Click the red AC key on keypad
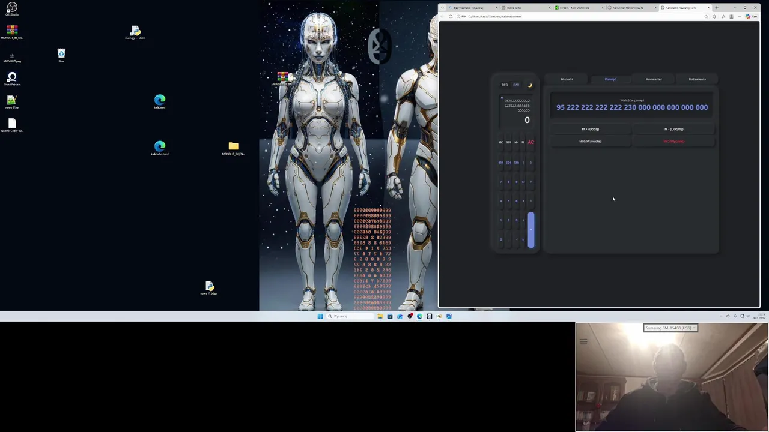The height and width of the screenshot is (432, 769). (530, 142)
